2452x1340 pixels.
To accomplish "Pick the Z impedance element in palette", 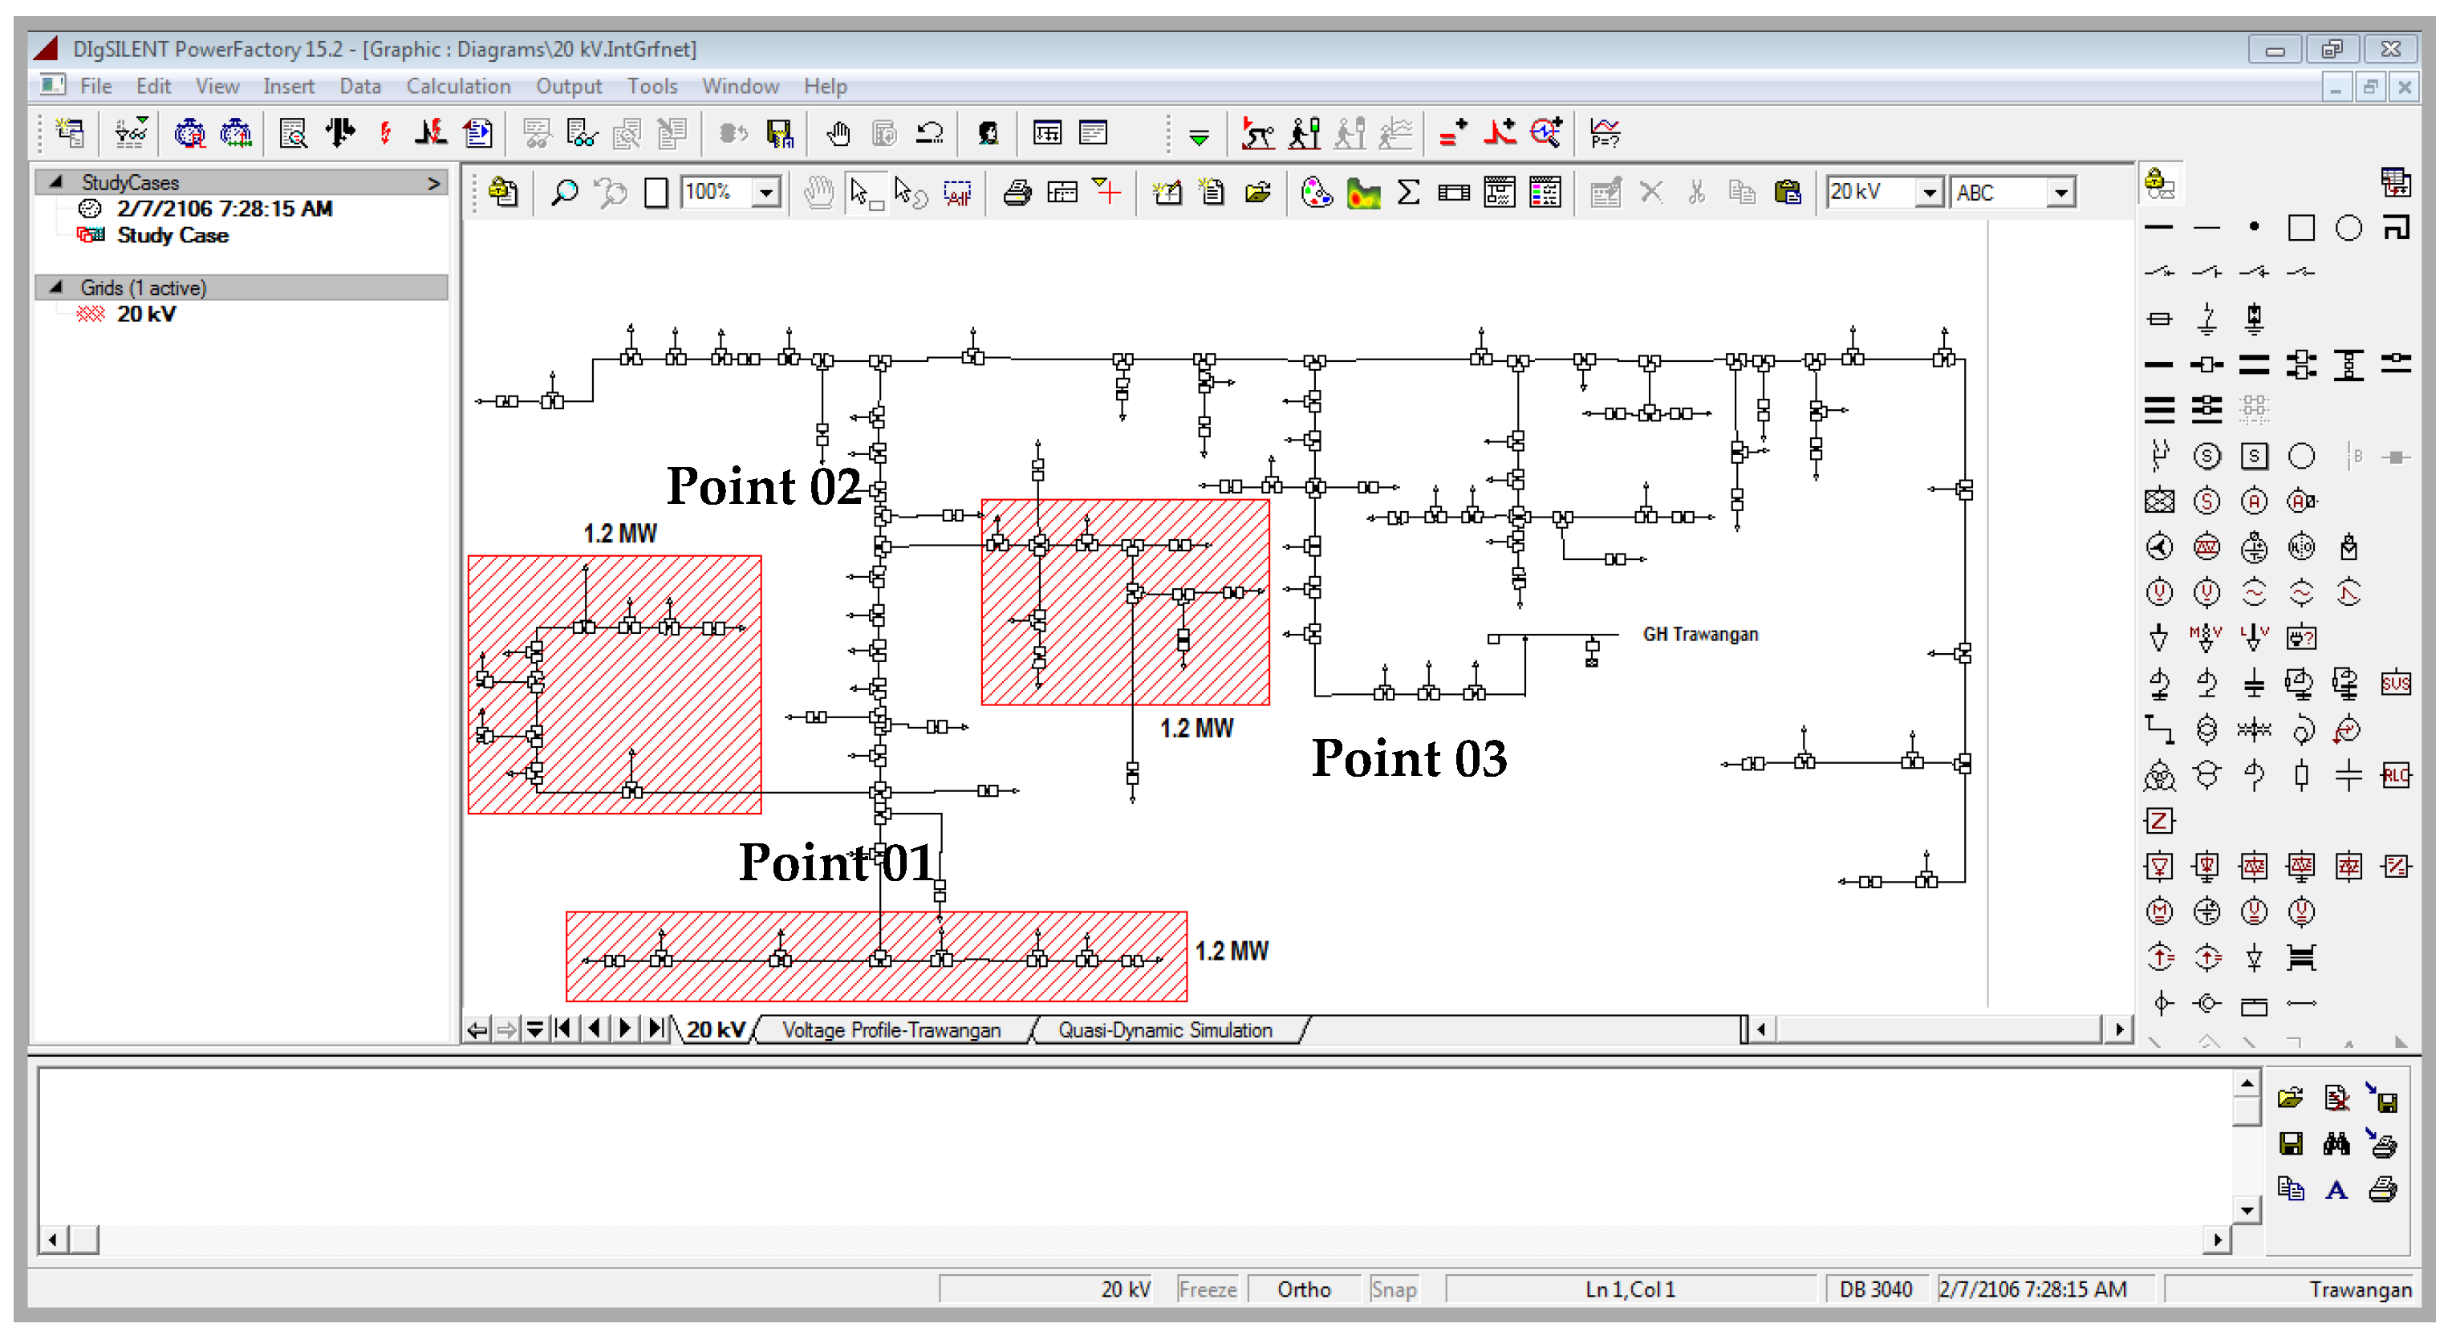I will coord(2159,820).
